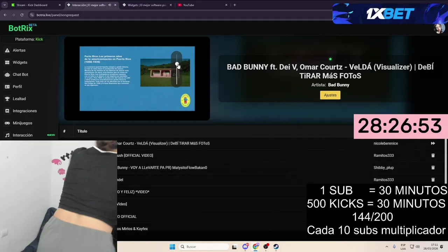Click the Buscar taskbar search box

pos(203,247)
